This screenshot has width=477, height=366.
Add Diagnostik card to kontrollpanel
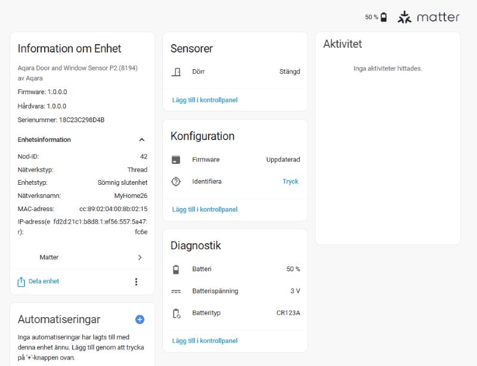coord(205,341)
